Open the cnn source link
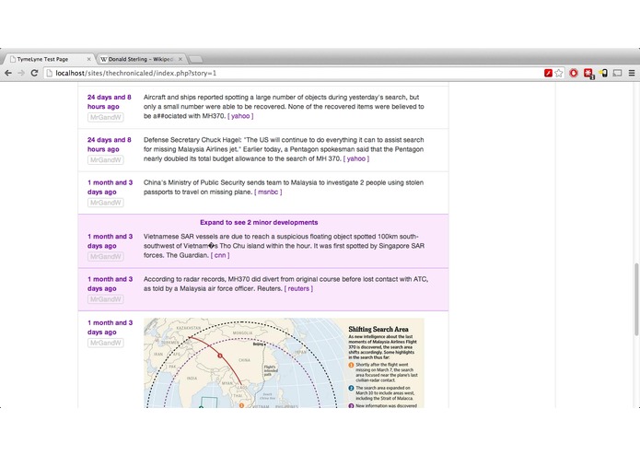 coord(220,255)
